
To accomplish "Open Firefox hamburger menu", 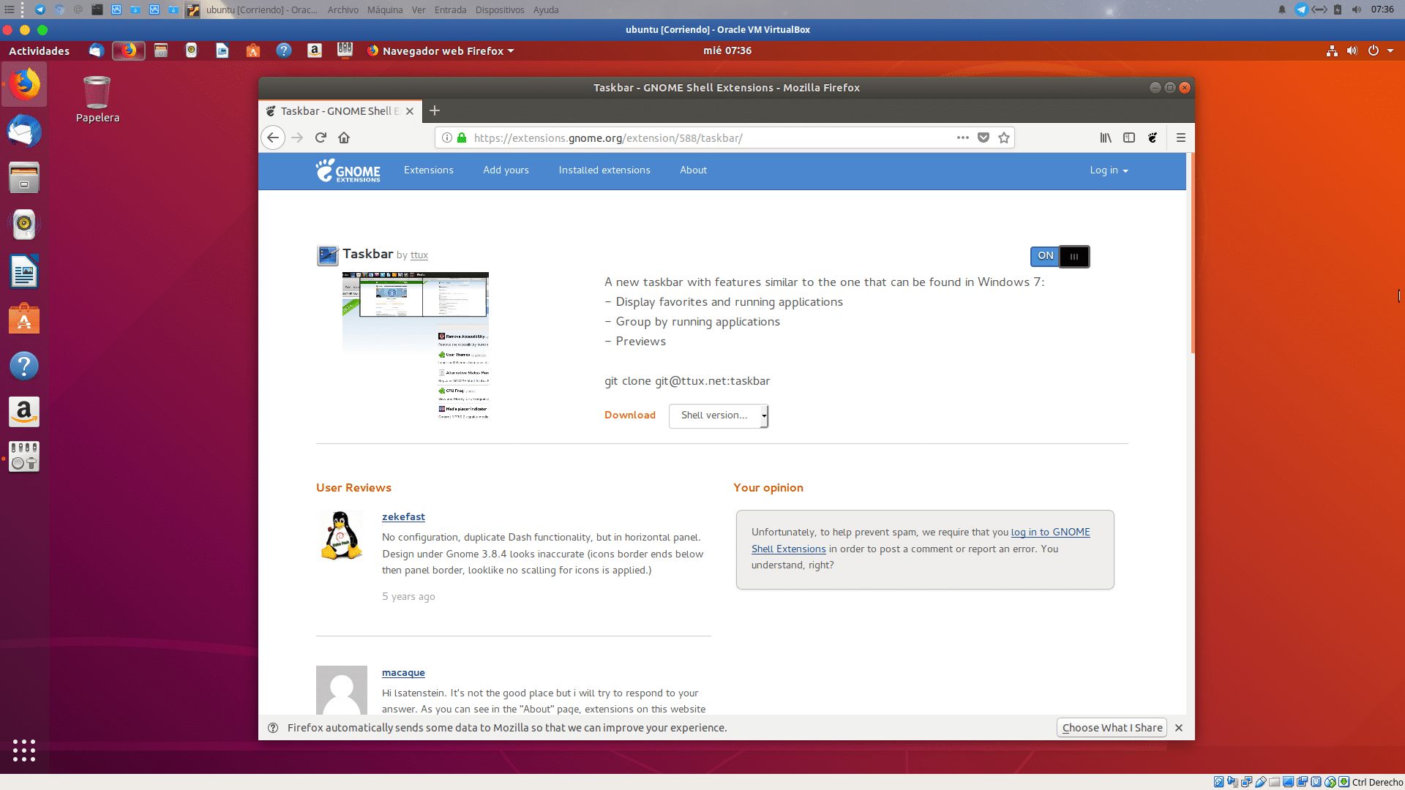I will [x=1180, y=138].
